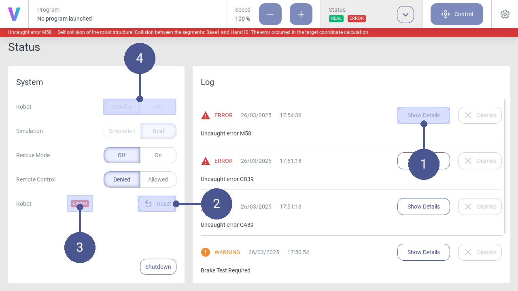Click the Speed increase plus icon

[x=301, y=14]
